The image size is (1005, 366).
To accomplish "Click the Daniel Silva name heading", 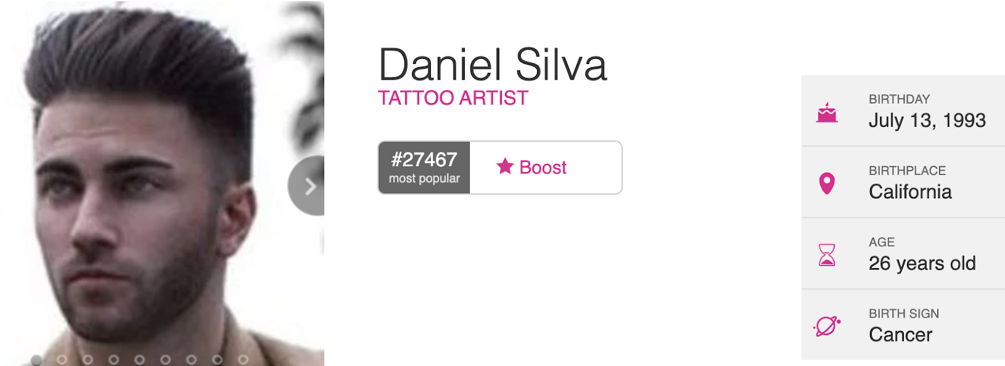I will pyautogui.click(x=493, y=65).
